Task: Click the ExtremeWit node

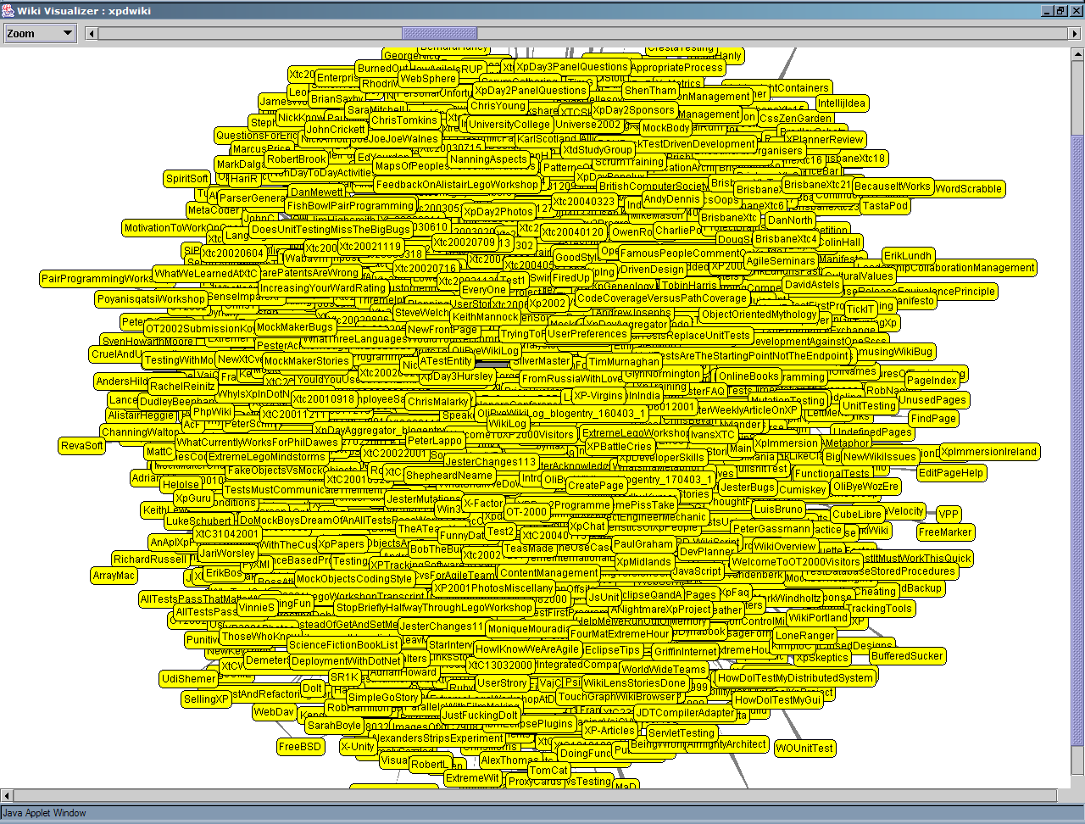Action: click(x=472, y=778)
